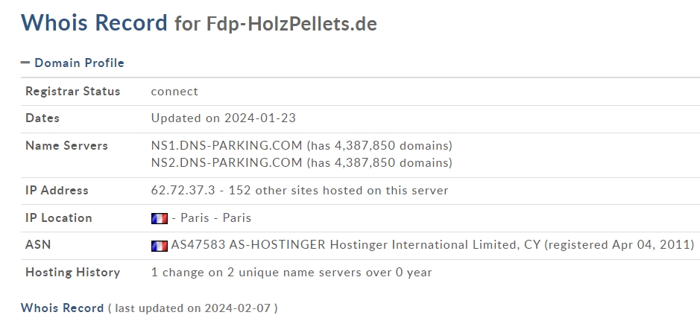This screenshot has width=700, height=321.
Task: Click the Hosting History row label
Action: (x=73, y=273)
